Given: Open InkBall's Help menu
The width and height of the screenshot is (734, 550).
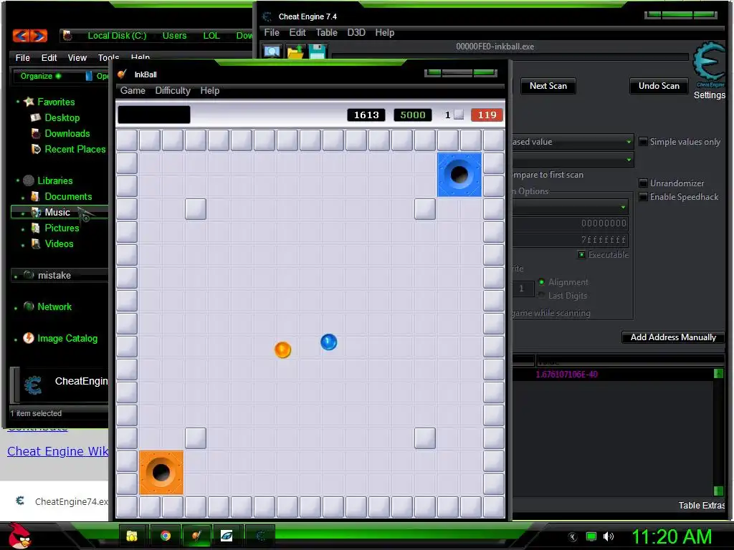Looking at the screenshot, I should click(x=210, y=90).
